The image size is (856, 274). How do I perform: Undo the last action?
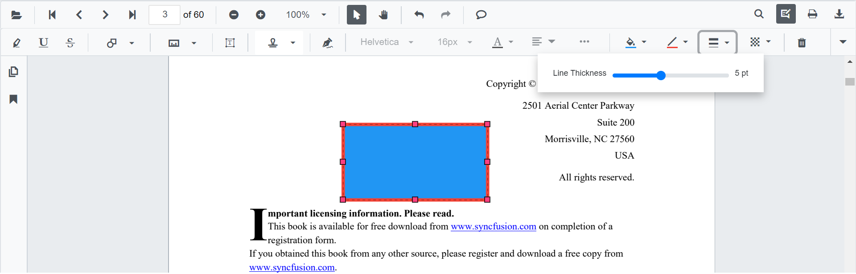(419, 15)
